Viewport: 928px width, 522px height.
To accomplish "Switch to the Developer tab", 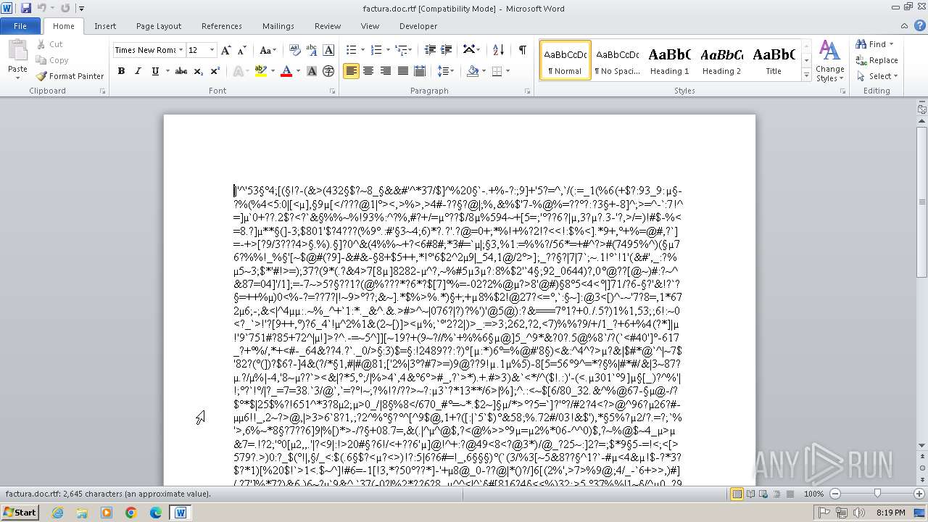I will tap(418, 26).
